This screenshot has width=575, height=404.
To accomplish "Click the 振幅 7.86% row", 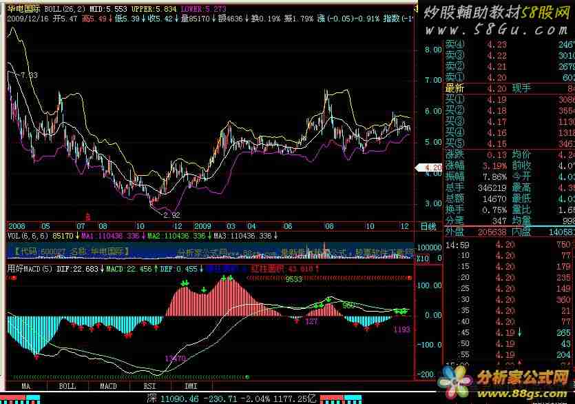I will coord(510,177).
